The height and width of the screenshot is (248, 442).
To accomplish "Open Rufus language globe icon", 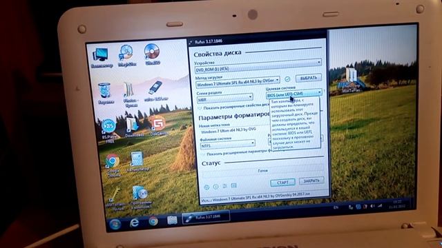I will [206, 187].
